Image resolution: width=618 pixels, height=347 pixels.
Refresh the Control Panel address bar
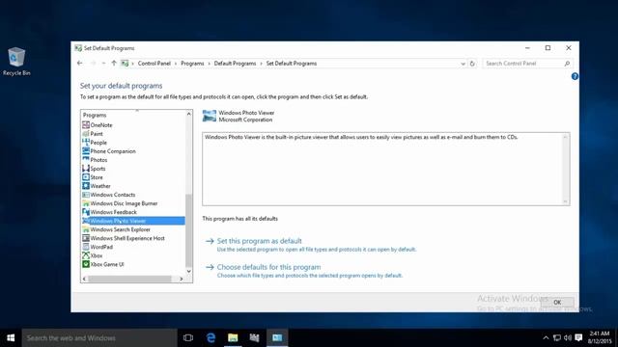click(472, 64)
